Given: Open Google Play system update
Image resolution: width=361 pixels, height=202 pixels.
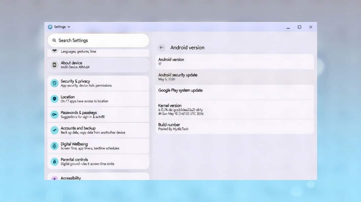Looking at the screenshot, I should click(x=235, y=92).
